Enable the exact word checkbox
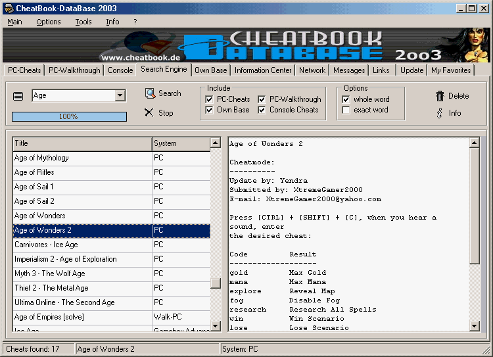493x357 pixels. 346,110
